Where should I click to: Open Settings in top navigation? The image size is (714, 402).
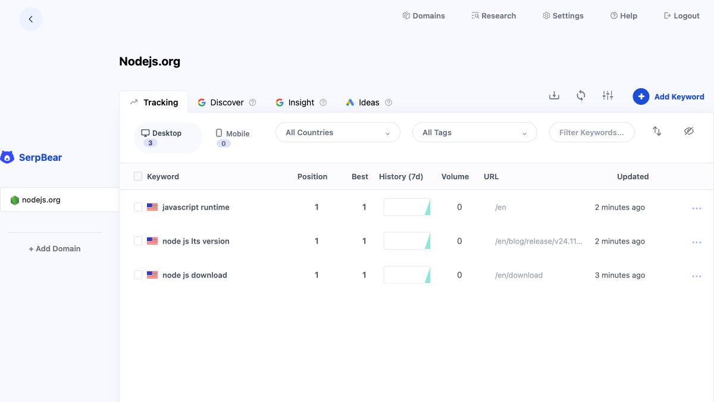click(x=563, y=16)
